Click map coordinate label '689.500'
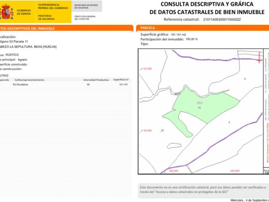The width and height of the screenshot is (269, 202). [235, 171]
